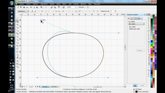Click the Add node icon
The width and height of the screenshot is (165, 93).
coord(32,11)
